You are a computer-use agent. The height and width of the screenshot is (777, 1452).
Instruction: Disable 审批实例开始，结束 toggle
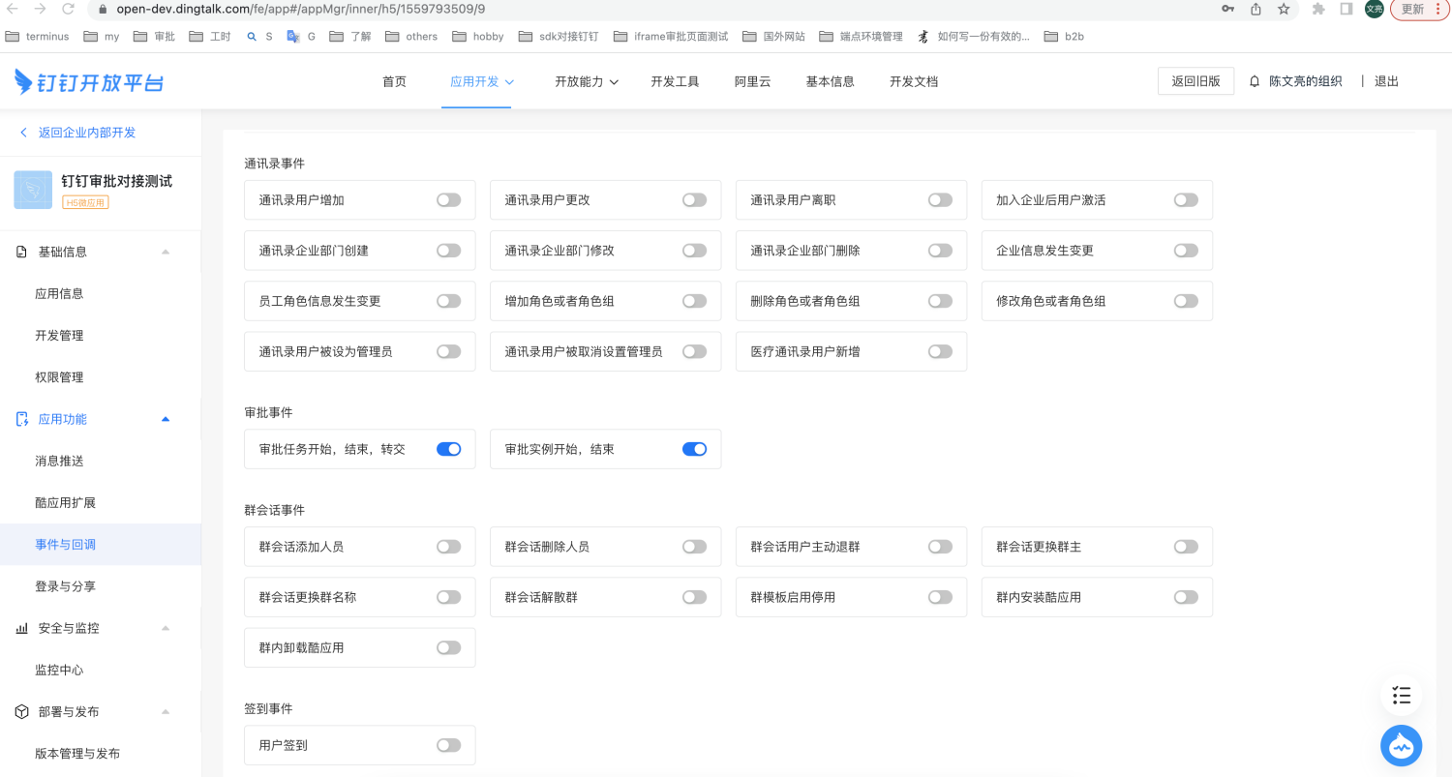pyautogui.click(x=694, y=449)
